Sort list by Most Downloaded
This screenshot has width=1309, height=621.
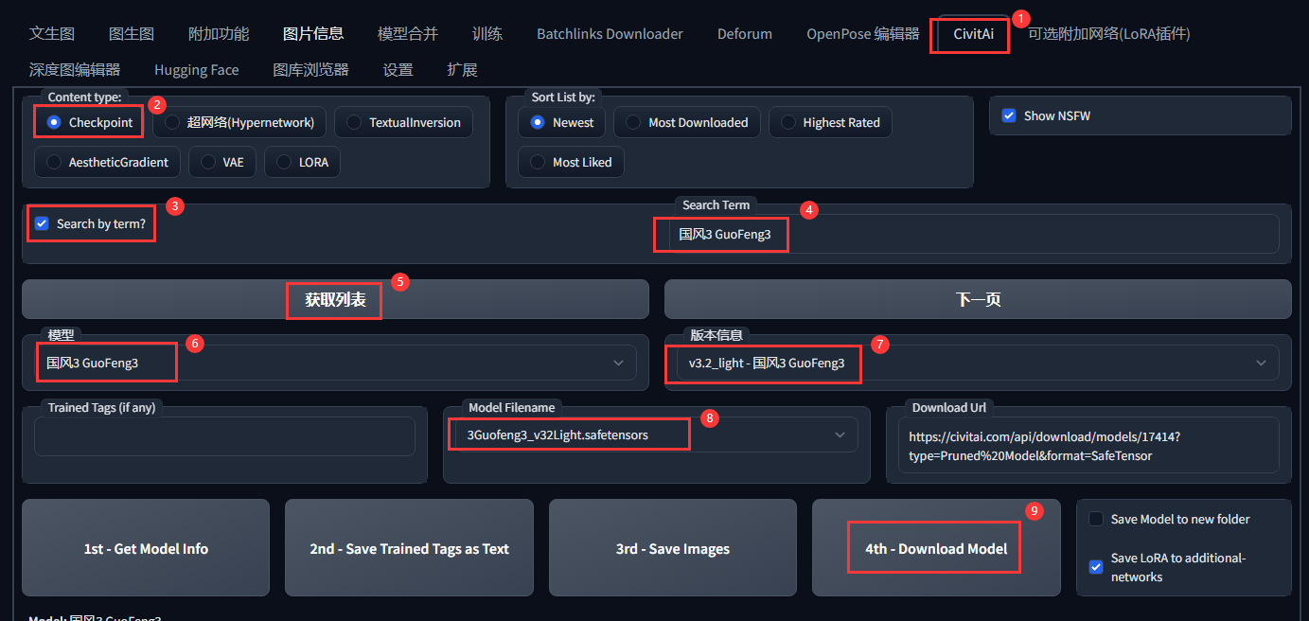[686, 122]
